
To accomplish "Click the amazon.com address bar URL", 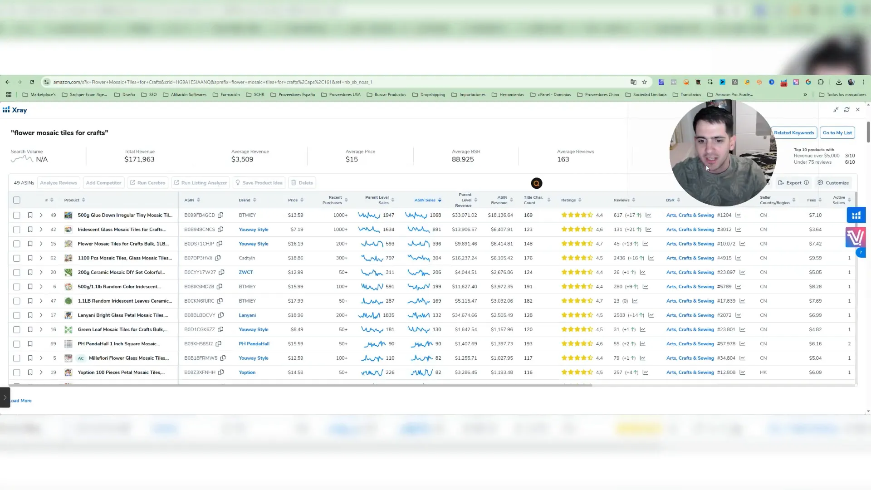I will pyautogui.click(x=213, y=82).
